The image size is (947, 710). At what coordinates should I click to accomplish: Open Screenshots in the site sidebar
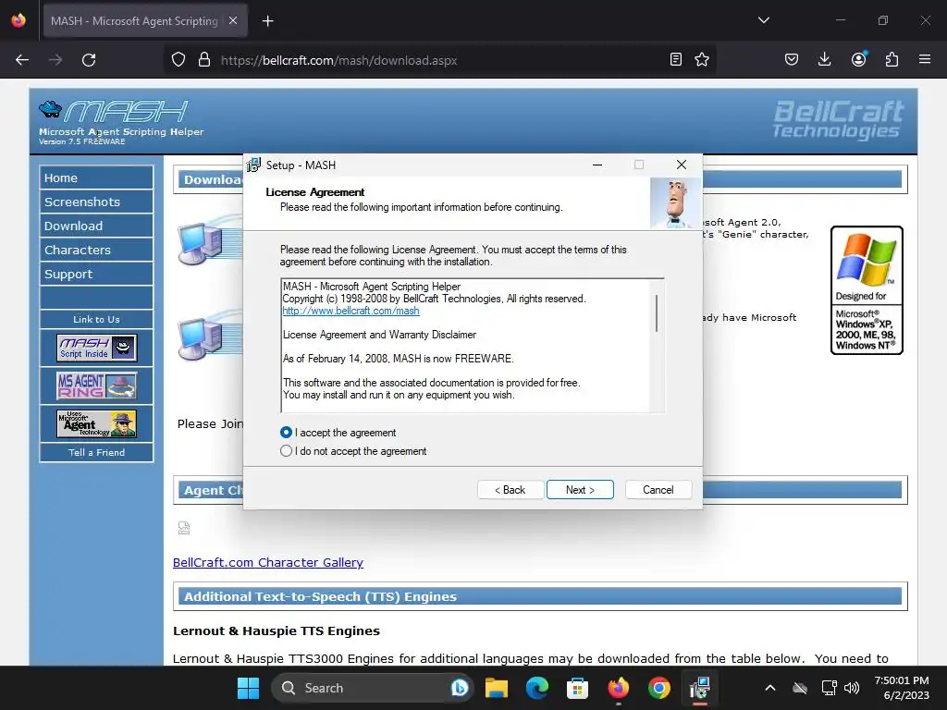96,202
